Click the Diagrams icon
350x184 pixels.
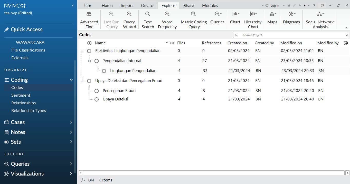291,14
